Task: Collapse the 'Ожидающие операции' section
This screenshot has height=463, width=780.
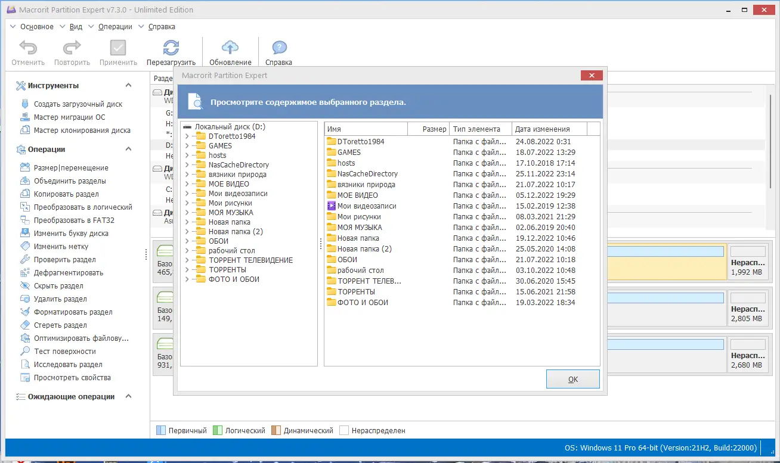Action: point(128,396)
